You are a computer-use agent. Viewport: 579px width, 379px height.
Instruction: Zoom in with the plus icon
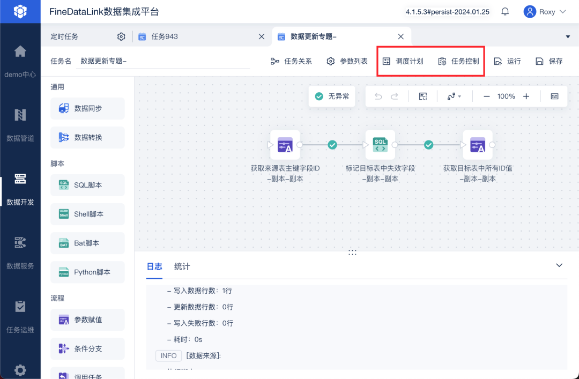click(x=526, y=96)
